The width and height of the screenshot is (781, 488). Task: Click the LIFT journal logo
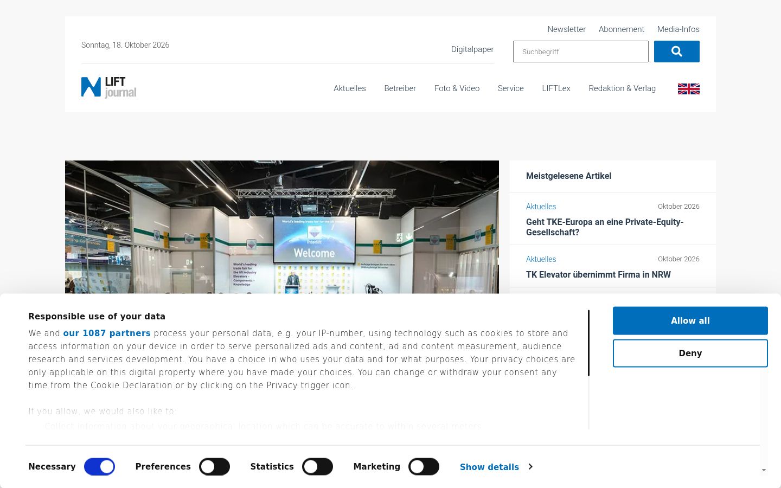[108, 87]
